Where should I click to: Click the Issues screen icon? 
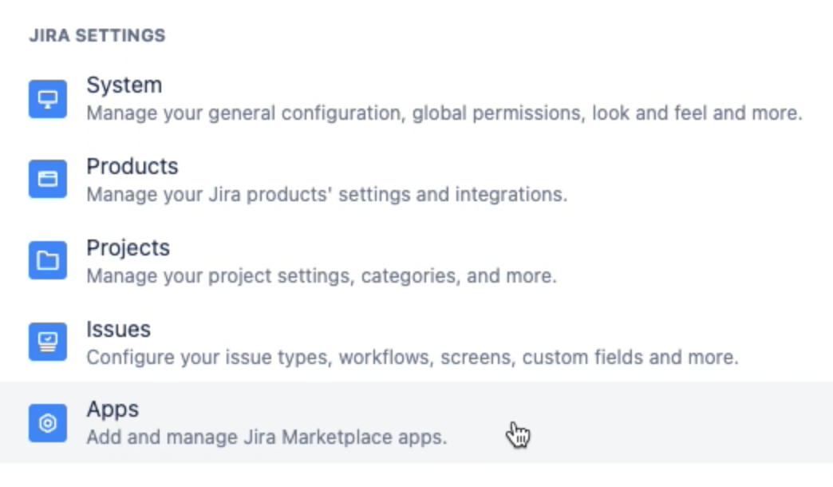click(x=48, y=342)
